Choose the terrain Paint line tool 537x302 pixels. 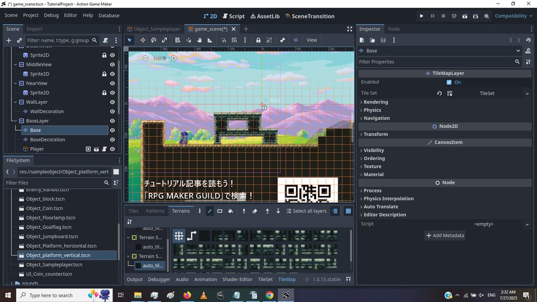209,211
